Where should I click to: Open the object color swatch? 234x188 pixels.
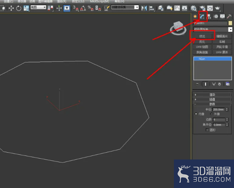230,23
